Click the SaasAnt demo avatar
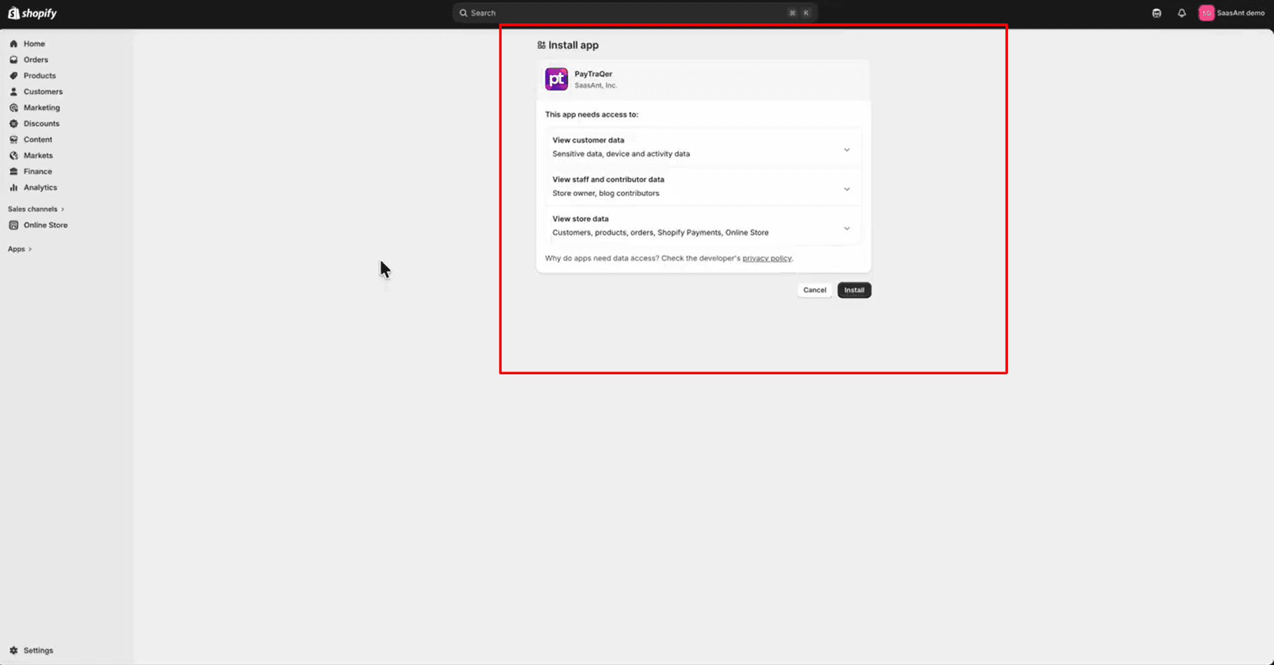Image resolution: width=1274 pixels, height=665 pixels. [x=1206, y=13]
